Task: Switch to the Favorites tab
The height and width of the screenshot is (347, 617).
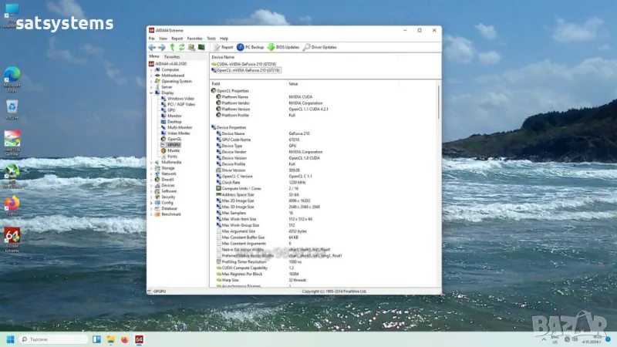Action: tap(172, 56)
